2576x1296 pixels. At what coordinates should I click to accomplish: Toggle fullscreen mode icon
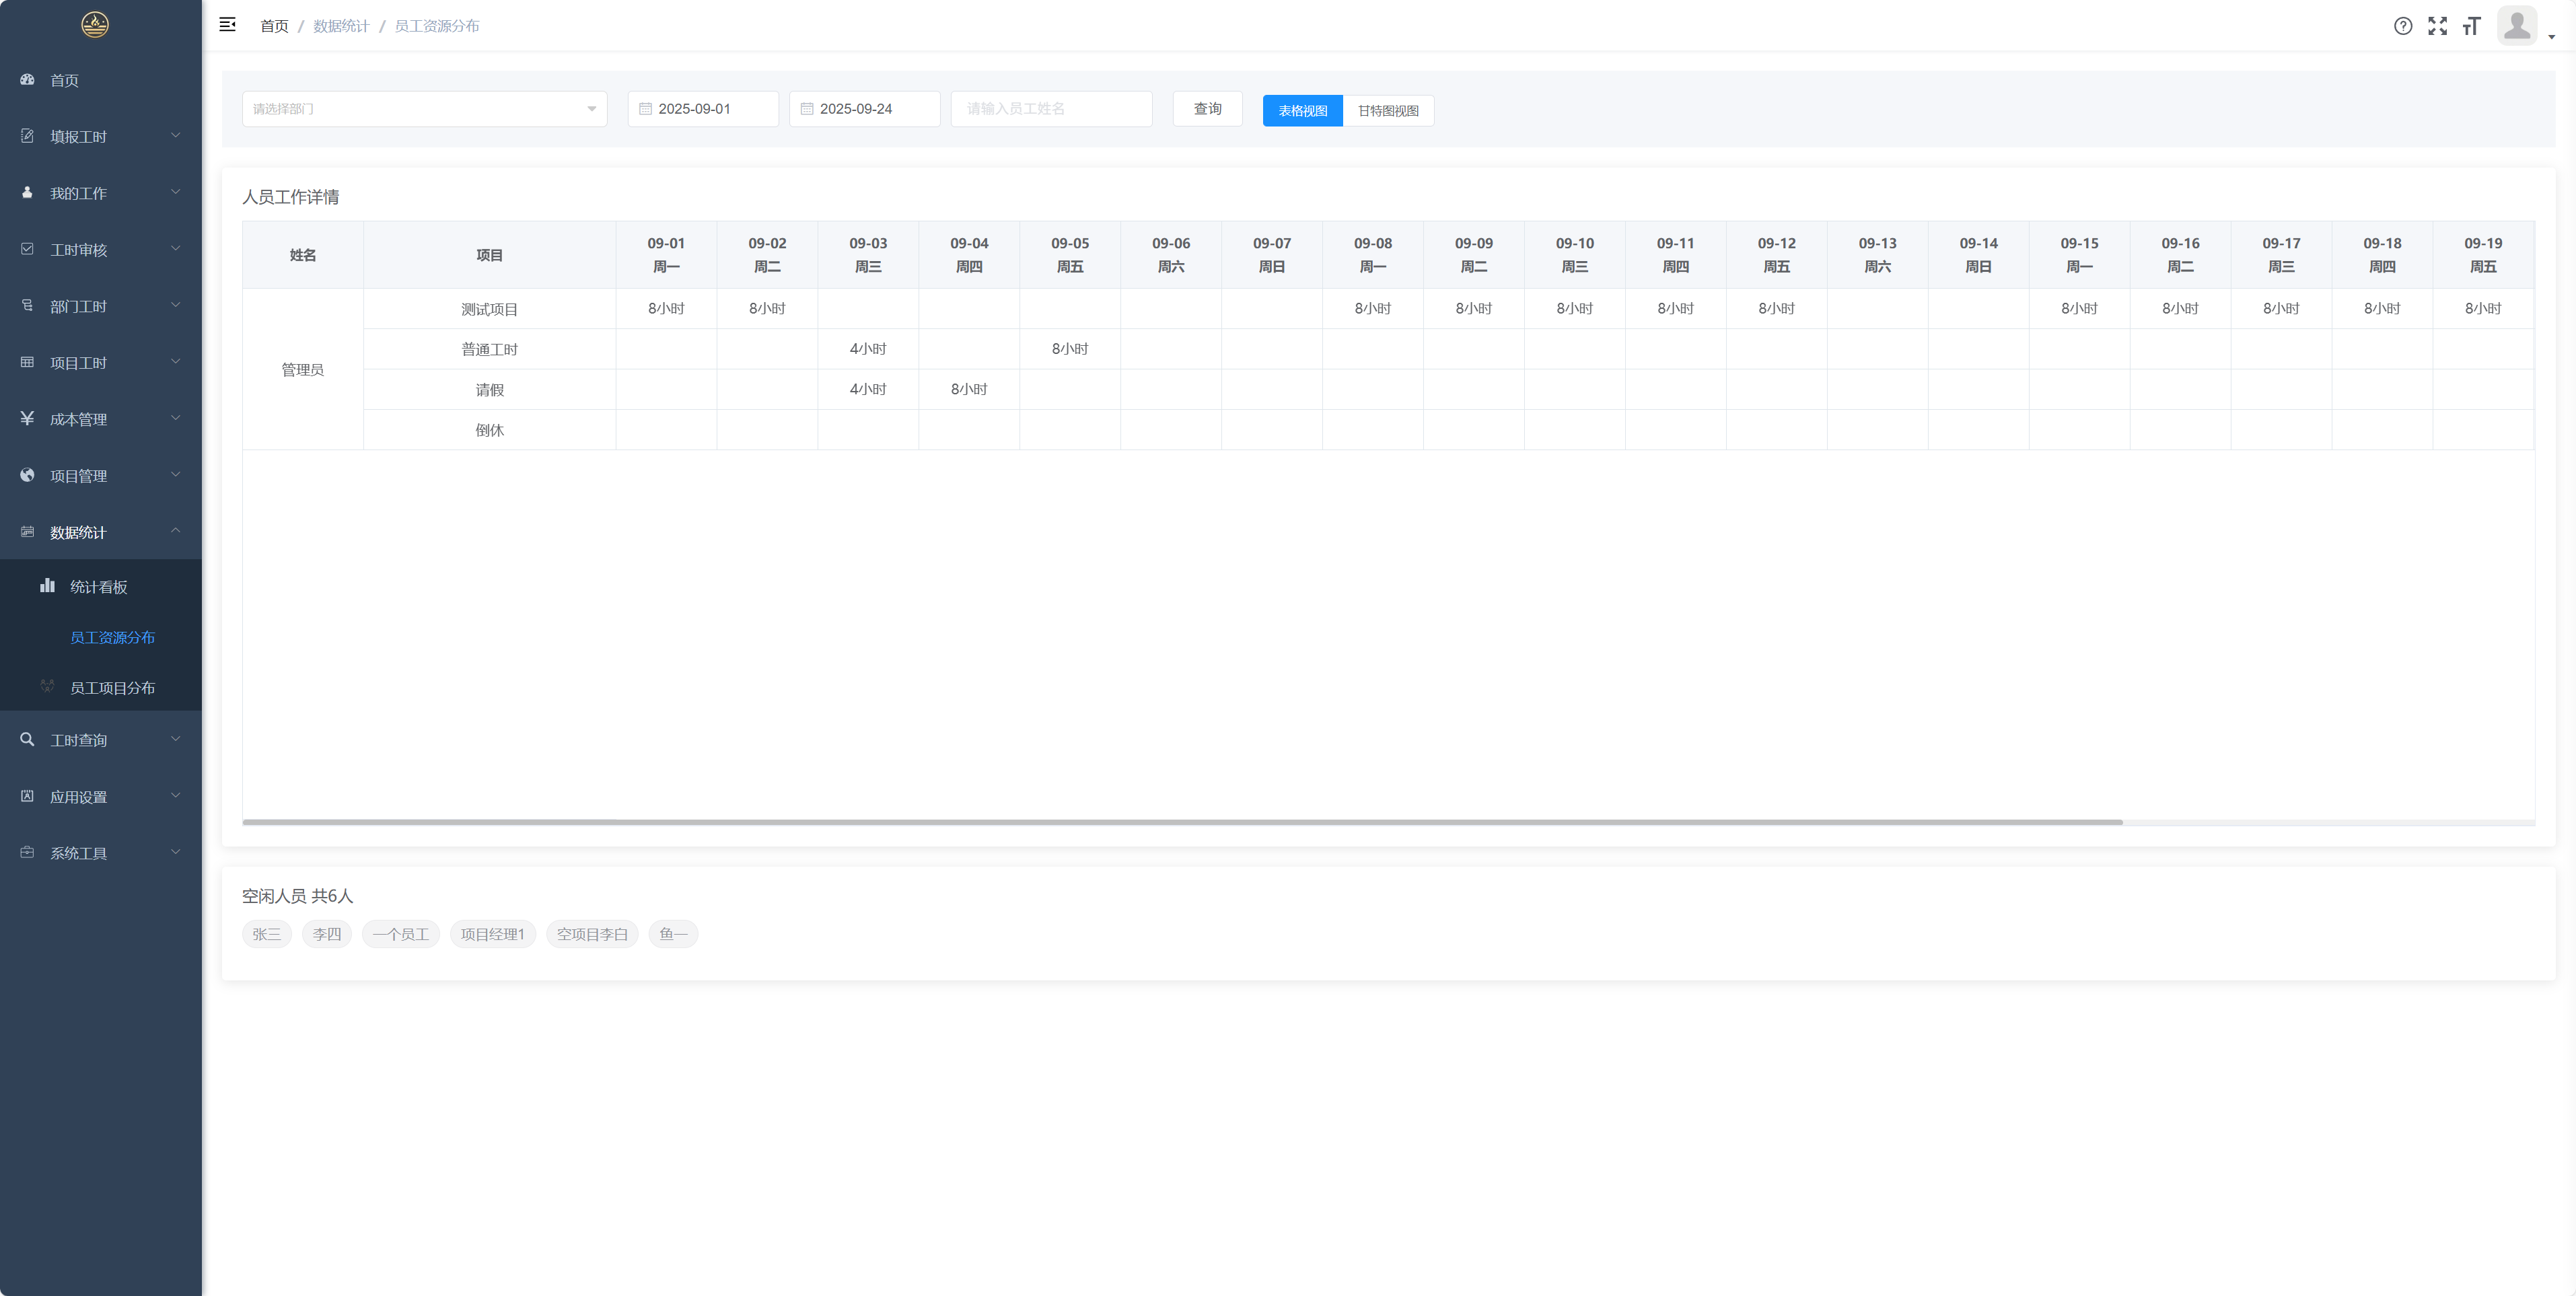coord(2438,26)
